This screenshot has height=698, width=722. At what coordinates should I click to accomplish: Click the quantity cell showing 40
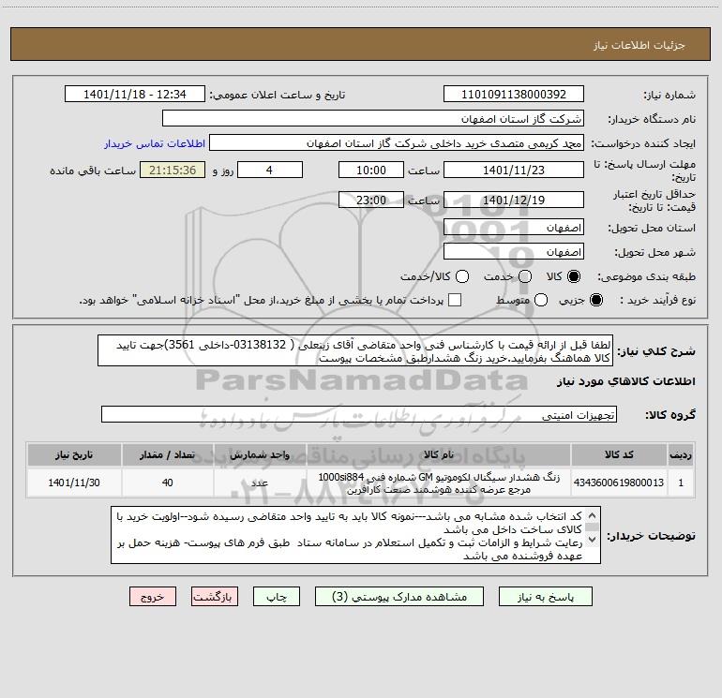tap(168, 483)
